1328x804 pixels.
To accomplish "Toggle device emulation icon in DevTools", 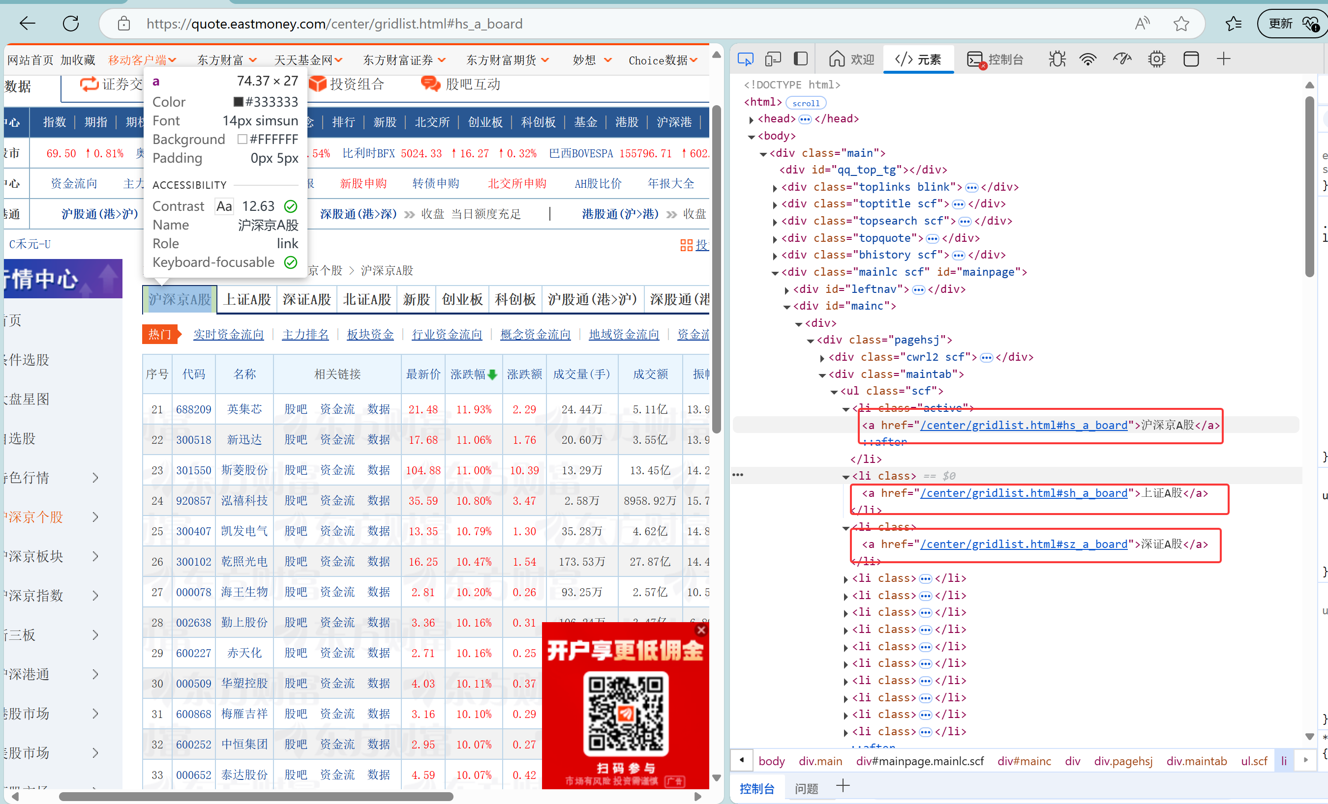I will pyautogui.click(x=773, y=58).
